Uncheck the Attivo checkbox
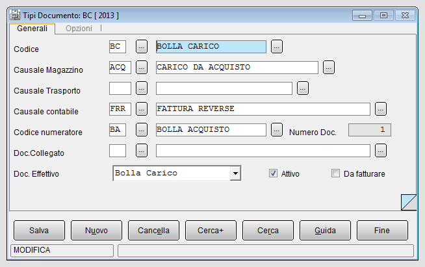Screen dimensions: 425x267 [273, 173]
